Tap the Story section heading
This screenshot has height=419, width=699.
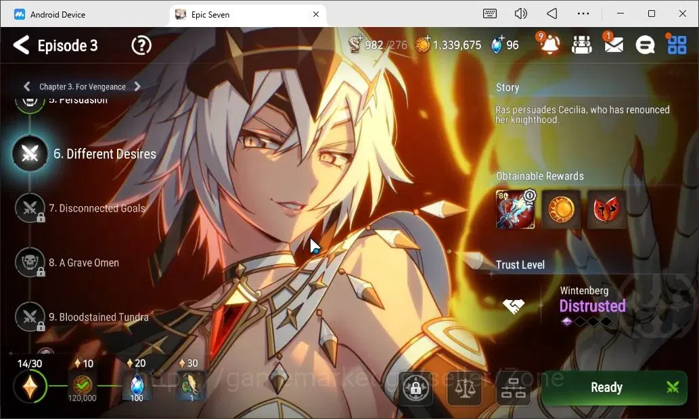pos(508,87)
